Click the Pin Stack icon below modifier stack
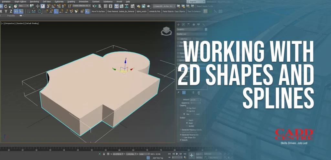Viewport: 331px width, 160px height. pyautogui.click(x=178, y=93)
